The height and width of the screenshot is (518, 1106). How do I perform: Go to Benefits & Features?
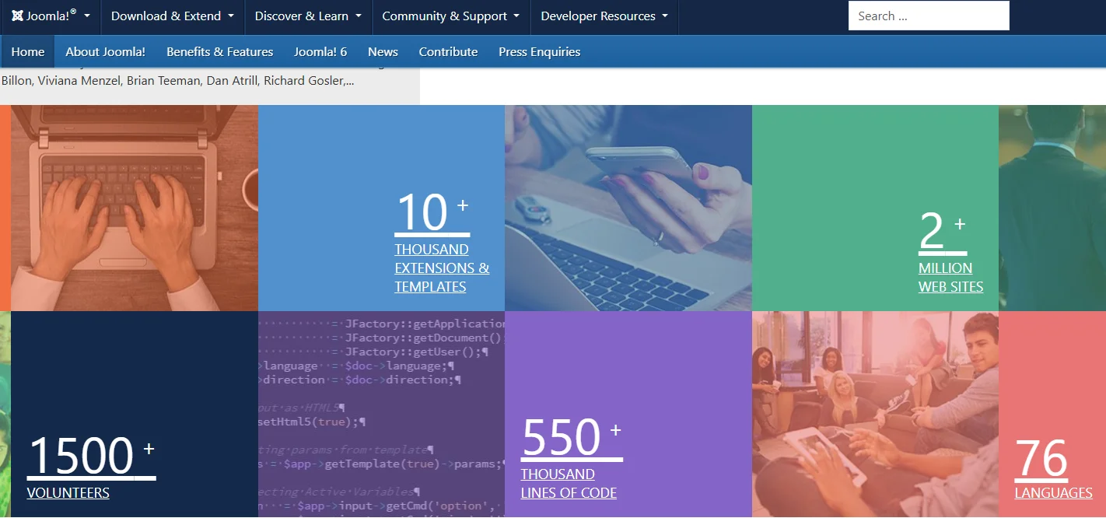coord(220,51)
